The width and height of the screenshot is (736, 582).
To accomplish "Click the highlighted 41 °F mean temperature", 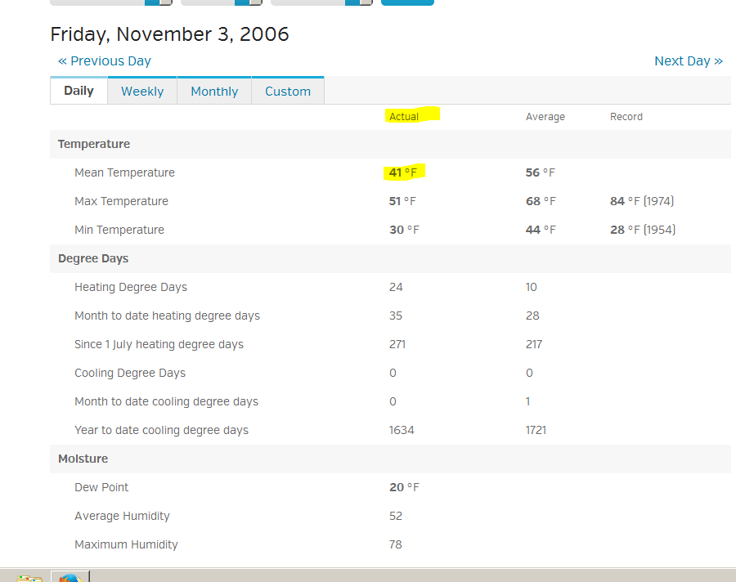I will 402,172.
